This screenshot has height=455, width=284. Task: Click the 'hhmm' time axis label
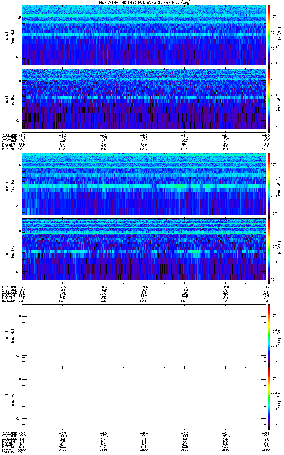click(6, 450)
